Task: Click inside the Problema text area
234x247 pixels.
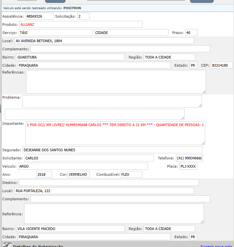Action: click(112, 101)
